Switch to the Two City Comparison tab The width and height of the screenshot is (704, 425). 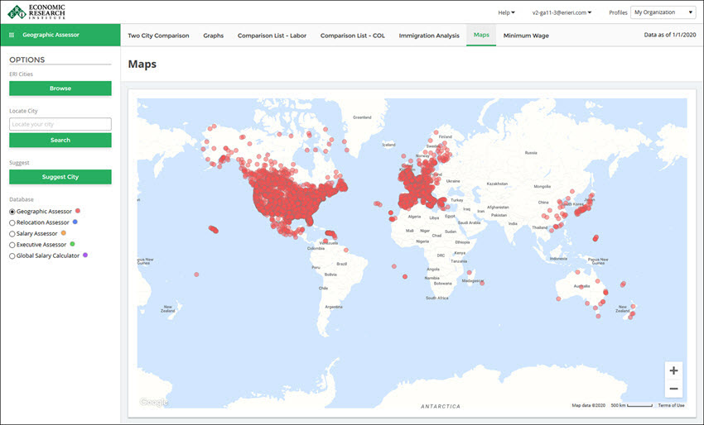(x=158, y=36)
